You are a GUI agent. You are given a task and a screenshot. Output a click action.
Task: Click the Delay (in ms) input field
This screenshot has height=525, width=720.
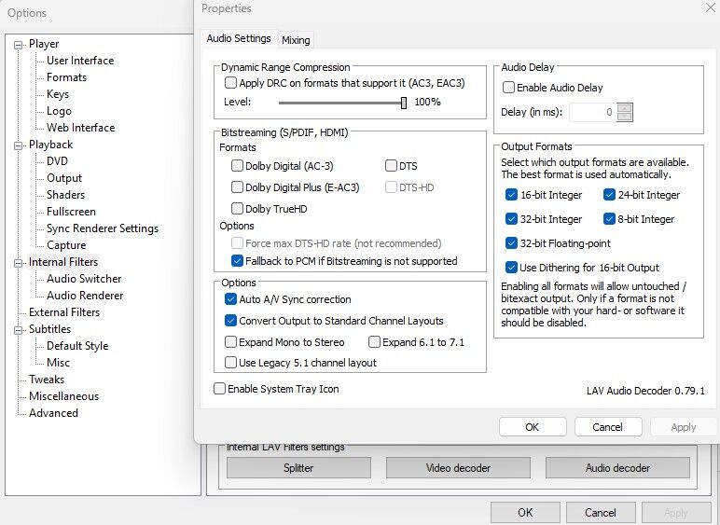click(x=593, y=112)
